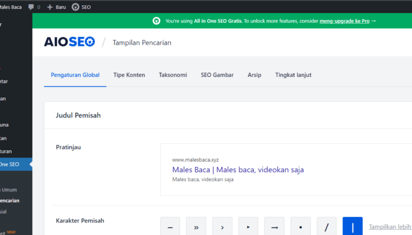The width and height of the screenshot is (412, 235).
Task: Open the Taksonomi tab
Action: [x=173, y=75]
